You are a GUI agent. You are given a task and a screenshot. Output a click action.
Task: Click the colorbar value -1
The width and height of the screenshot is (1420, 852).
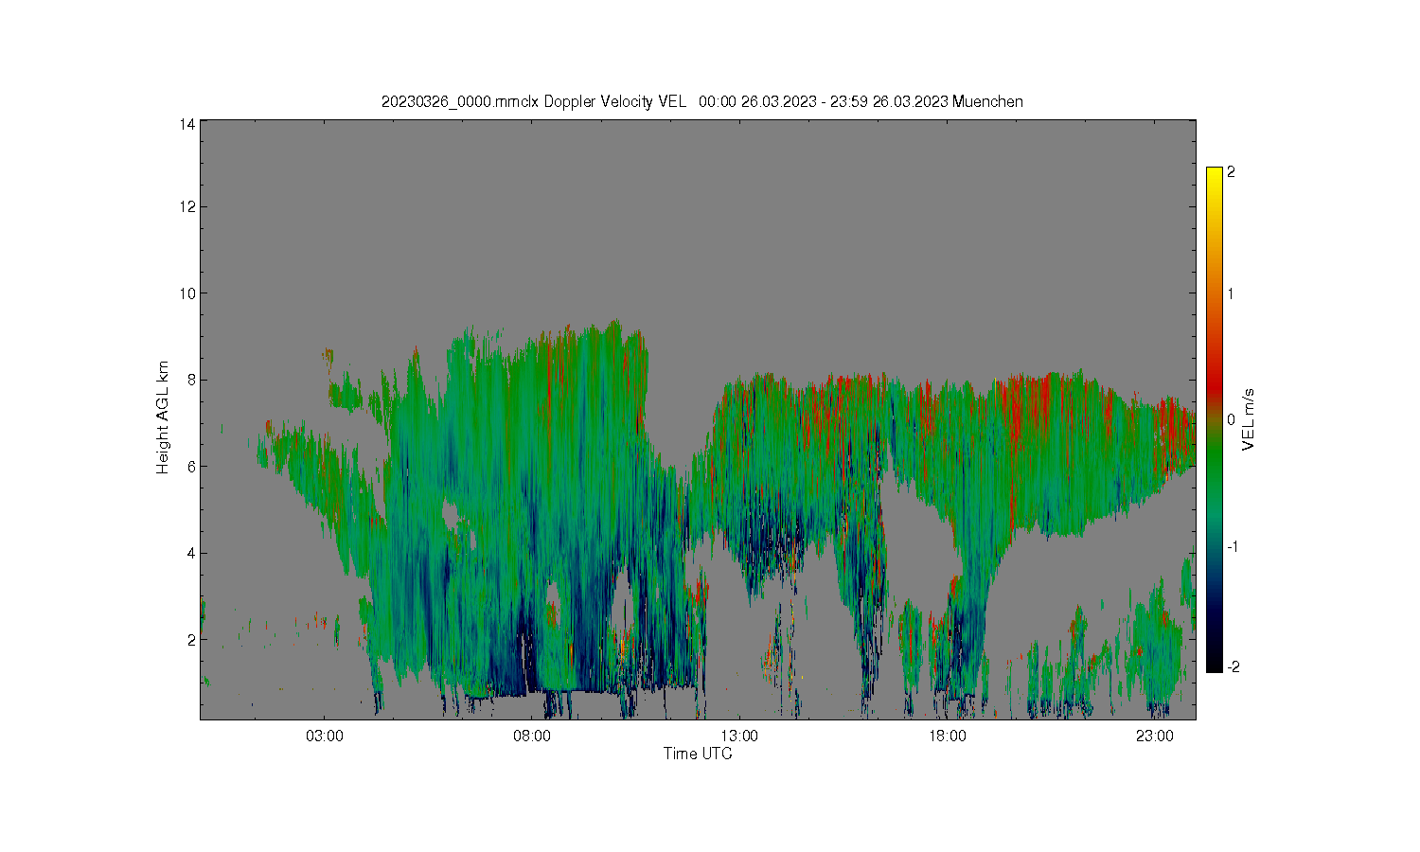tap(1233, 547)
